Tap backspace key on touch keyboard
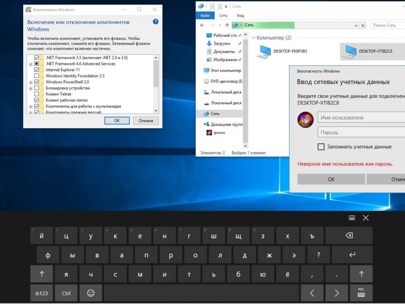This screenshot has height=304, width=405. click(349, 236)
